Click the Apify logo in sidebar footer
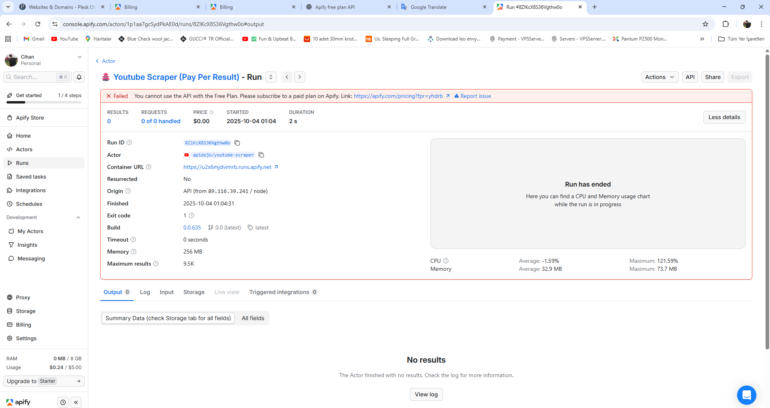 [x=18, y=402]
